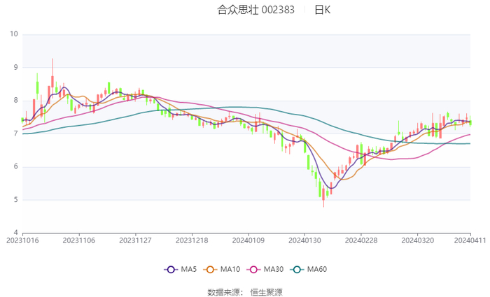Click the 数据来源 恒生聚源 source text

click(x=245, y=291)
